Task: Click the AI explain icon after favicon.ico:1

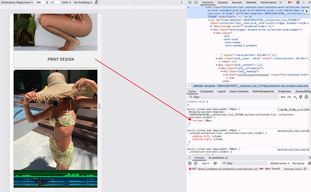Action: tap(305, 169)
